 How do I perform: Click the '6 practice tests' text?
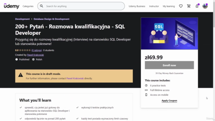point(158,85)
